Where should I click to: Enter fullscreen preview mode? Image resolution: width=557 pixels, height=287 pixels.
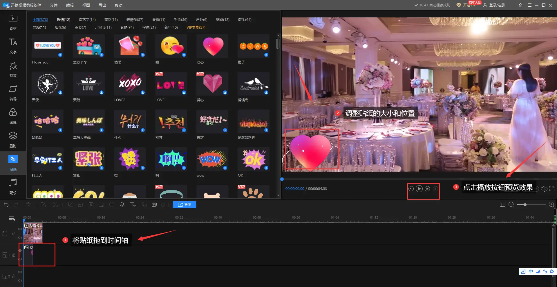pos(552,189)
